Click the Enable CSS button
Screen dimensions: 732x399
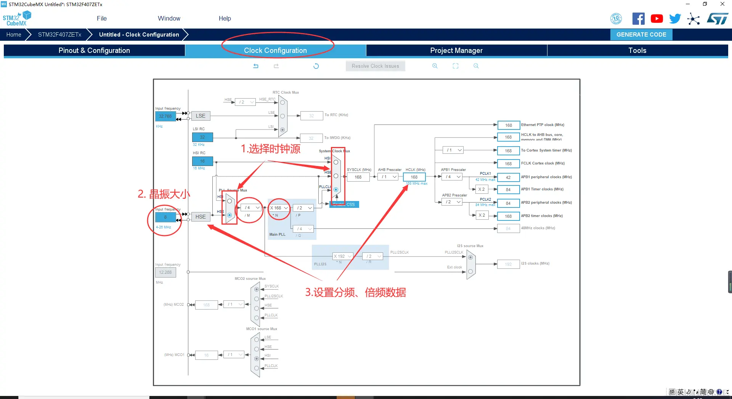click(x=344, y=204)
